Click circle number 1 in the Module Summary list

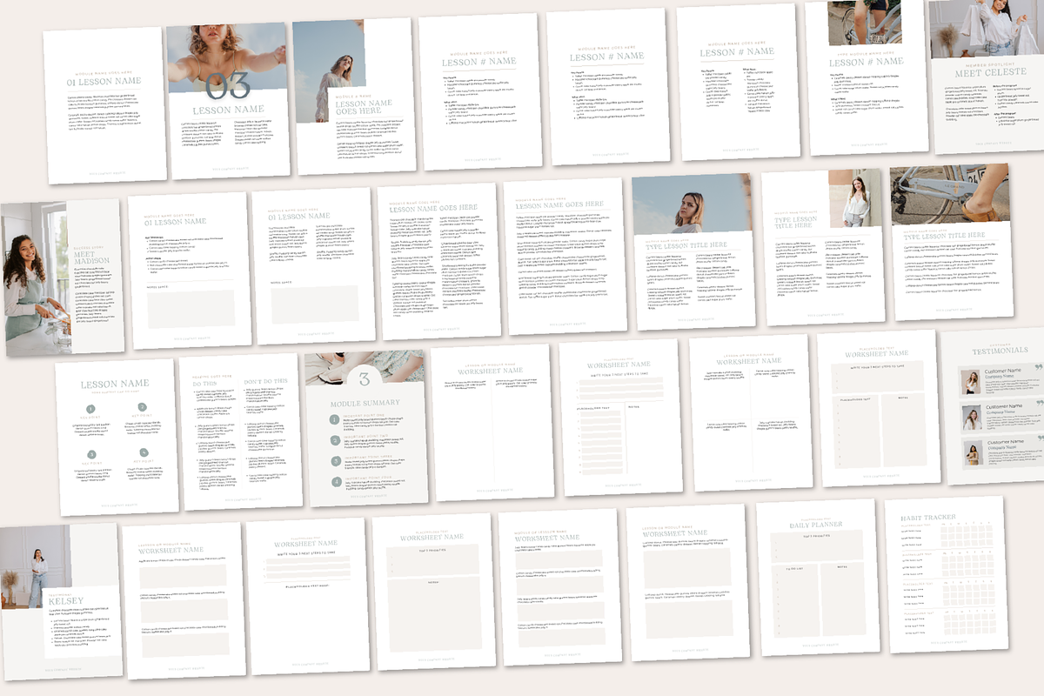pos(335,420)
